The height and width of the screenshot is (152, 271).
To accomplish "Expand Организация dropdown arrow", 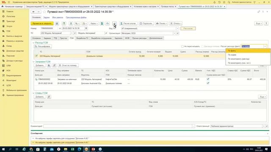I will coord(174,33).
